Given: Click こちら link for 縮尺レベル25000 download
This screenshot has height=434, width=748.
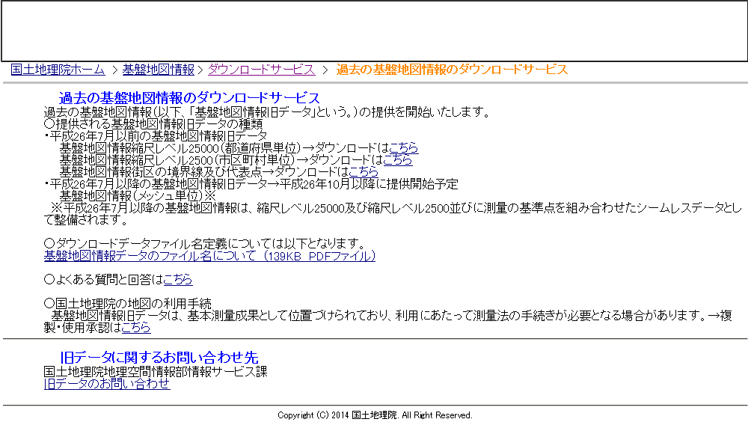Looking at the screenshot, I should click(404, 147).
